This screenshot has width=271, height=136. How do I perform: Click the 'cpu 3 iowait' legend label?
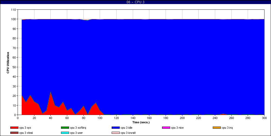pyautogui.click(x=128, y=133)
